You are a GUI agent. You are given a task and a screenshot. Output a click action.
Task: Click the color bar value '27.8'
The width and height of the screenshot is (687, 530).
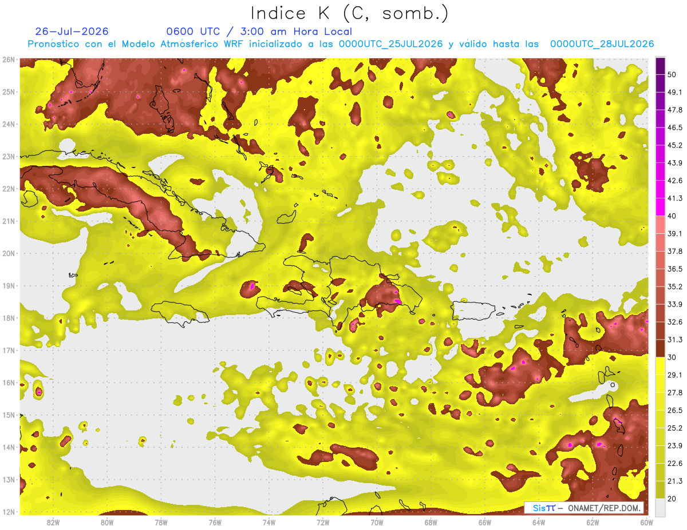pos(675,392)
